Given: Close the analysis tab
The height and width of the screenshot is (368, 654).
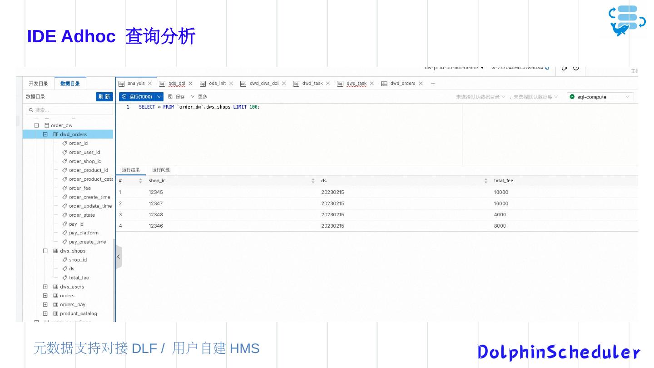Looking at the screenshot, I should pyautogui.click(x=150, y=84).
